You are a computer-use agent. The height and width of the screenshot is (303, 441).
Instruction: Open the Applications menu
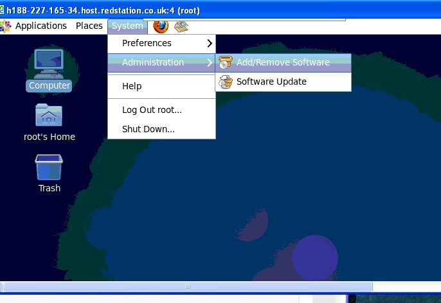40,26
